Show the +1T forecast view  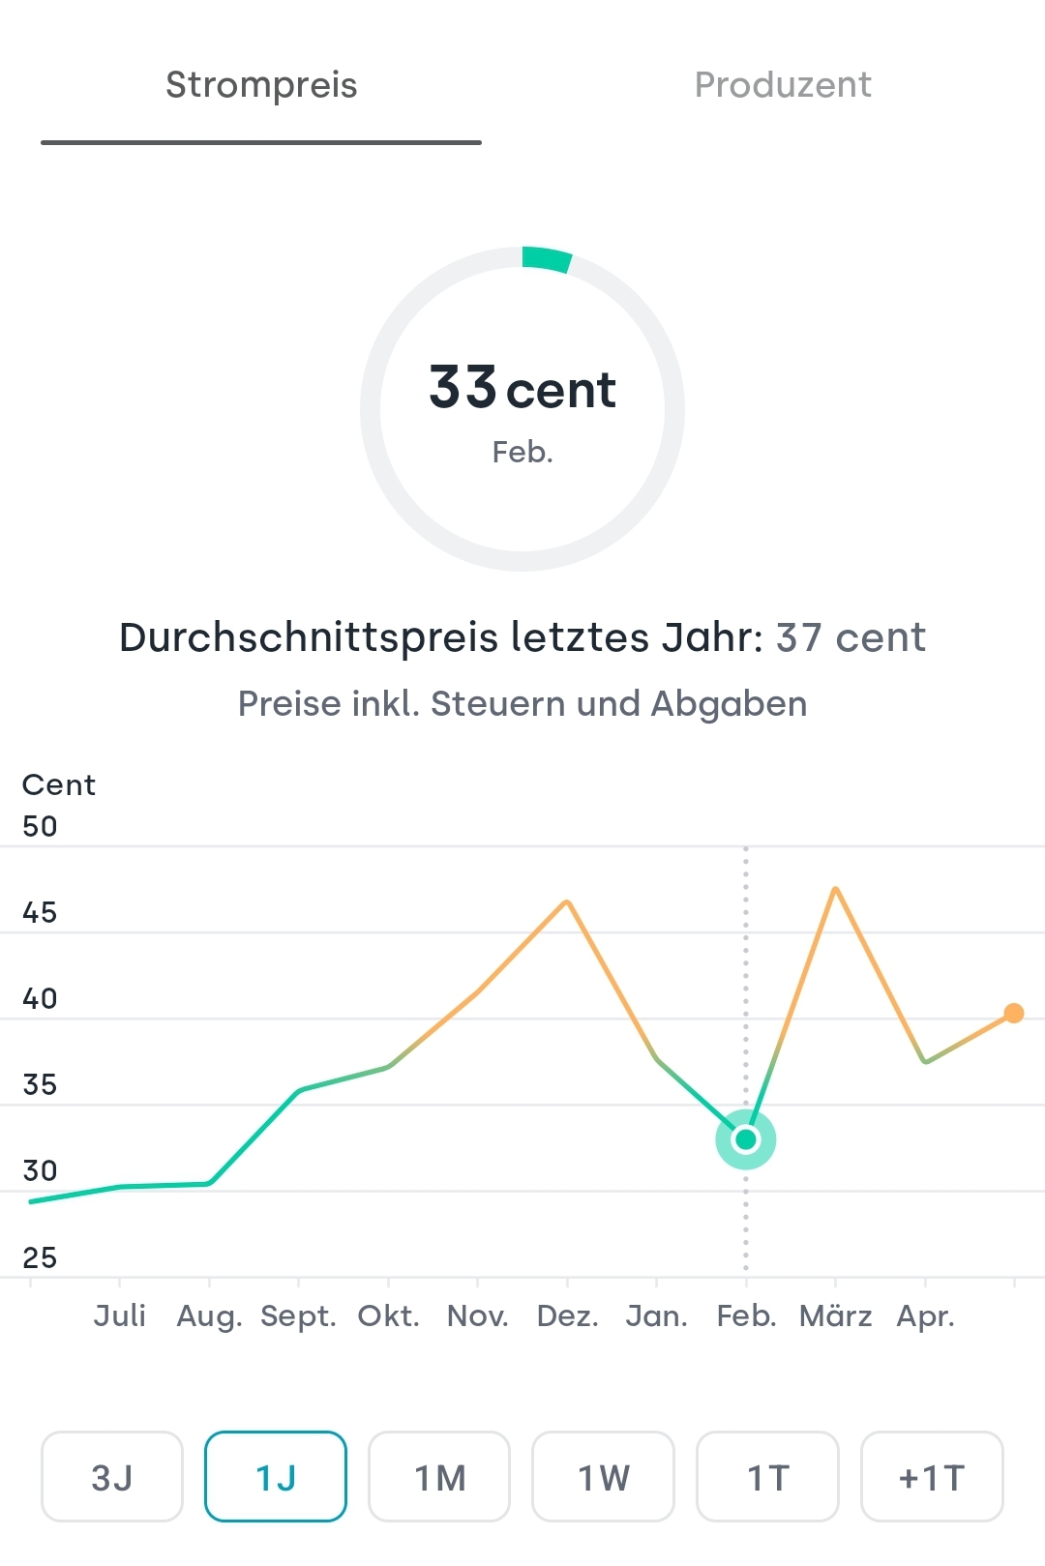pyautogui.click(x=931, y=1476)
